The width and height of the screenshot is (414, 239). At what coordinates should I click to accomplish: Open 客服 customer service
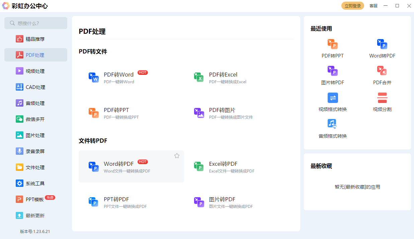click(x=374, y=6)
